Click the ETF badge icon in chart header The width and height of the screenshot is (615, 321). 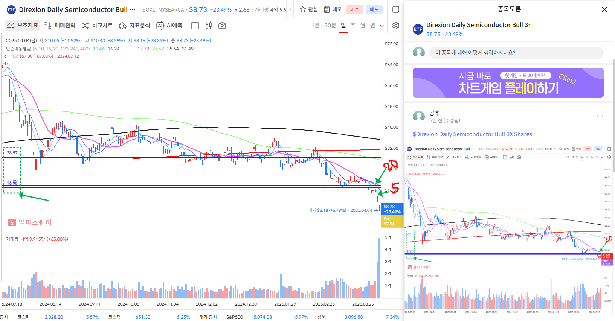(x=11, y=9)
